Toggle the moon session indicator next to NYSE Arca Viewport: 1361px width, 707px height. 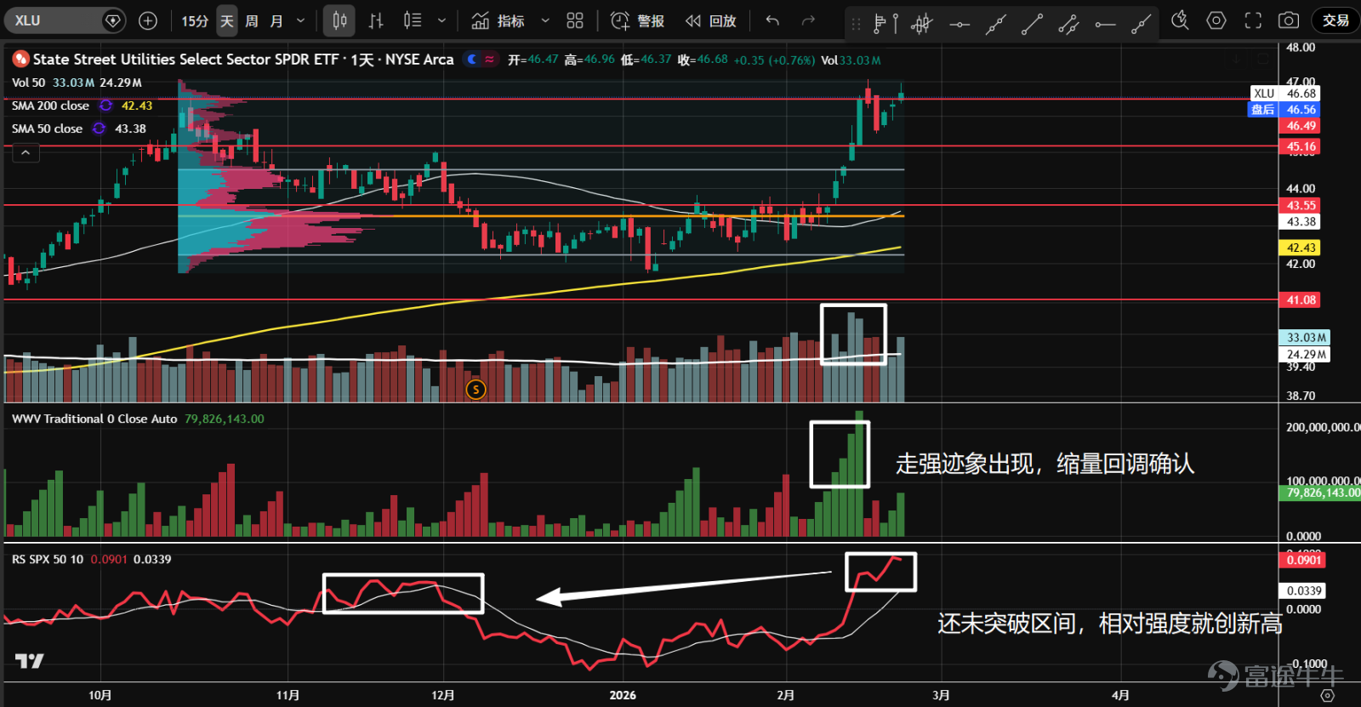472,60
